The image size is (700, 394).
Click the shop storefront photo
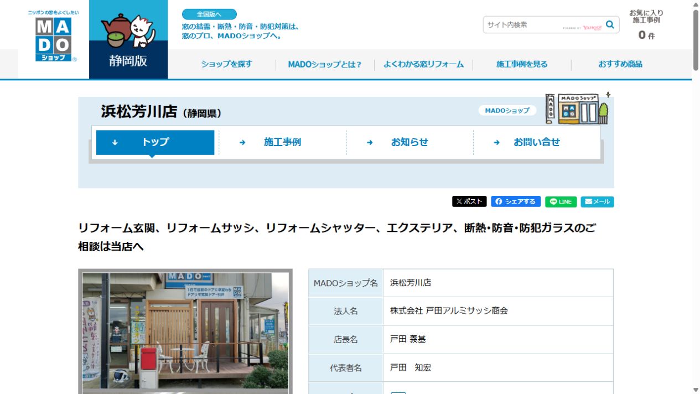(185, 331)
